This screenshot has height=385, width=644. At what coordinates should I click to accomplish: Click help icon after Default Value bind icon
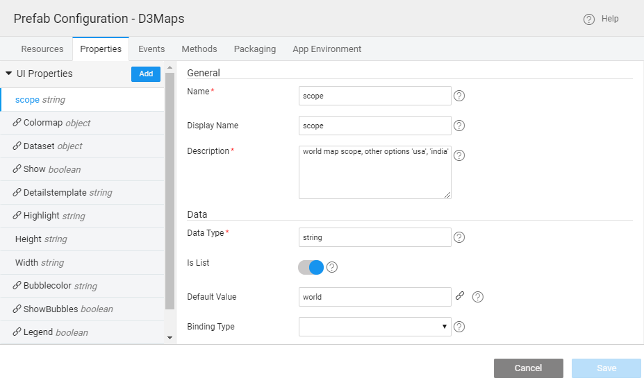[x=477, y=297]
